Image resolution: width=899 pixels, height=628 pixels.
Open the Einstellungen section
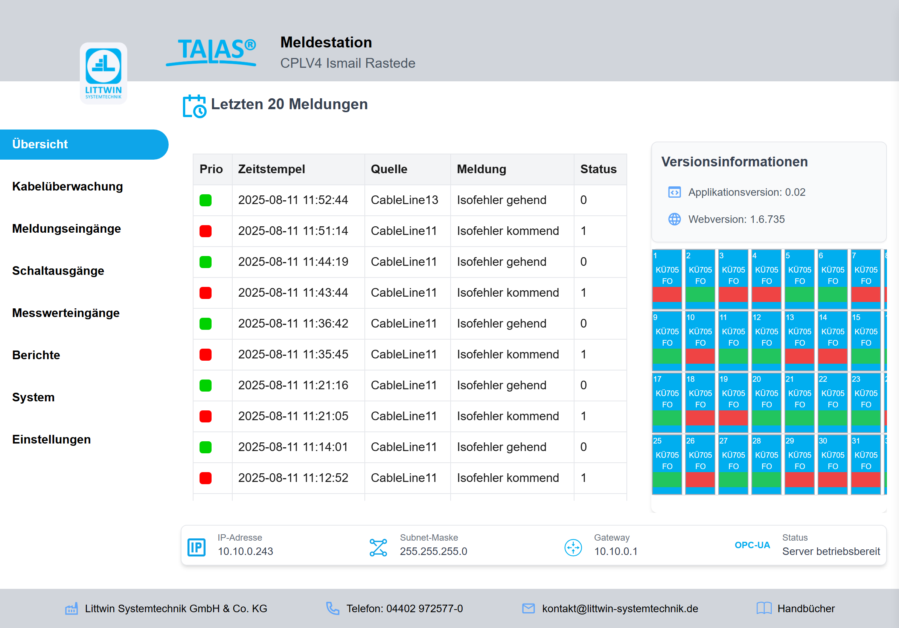(x=51, y=439)
